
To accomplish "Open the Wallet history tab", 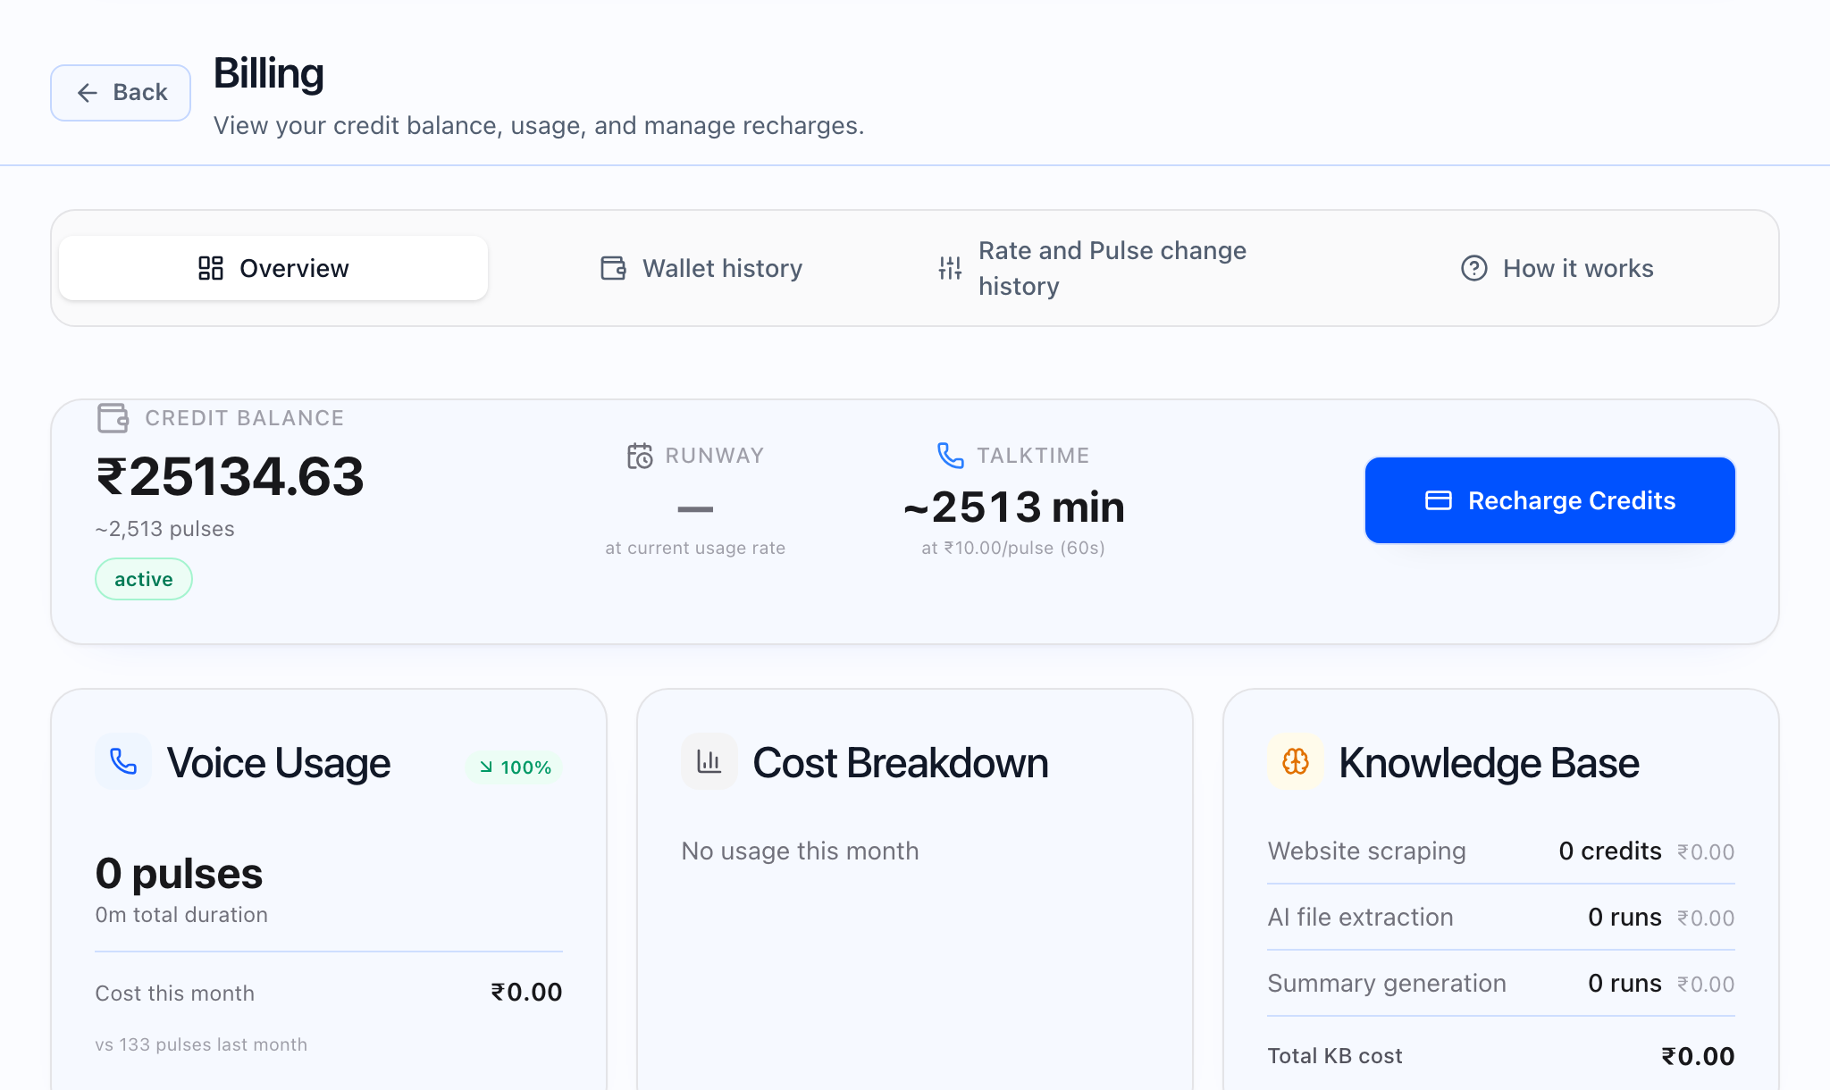I will [701, 268].
